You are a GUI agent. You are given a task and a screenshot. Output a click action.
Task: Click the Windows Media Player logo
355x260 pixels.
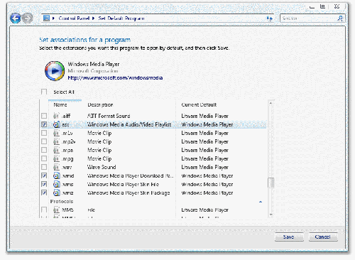coord(55,70)
